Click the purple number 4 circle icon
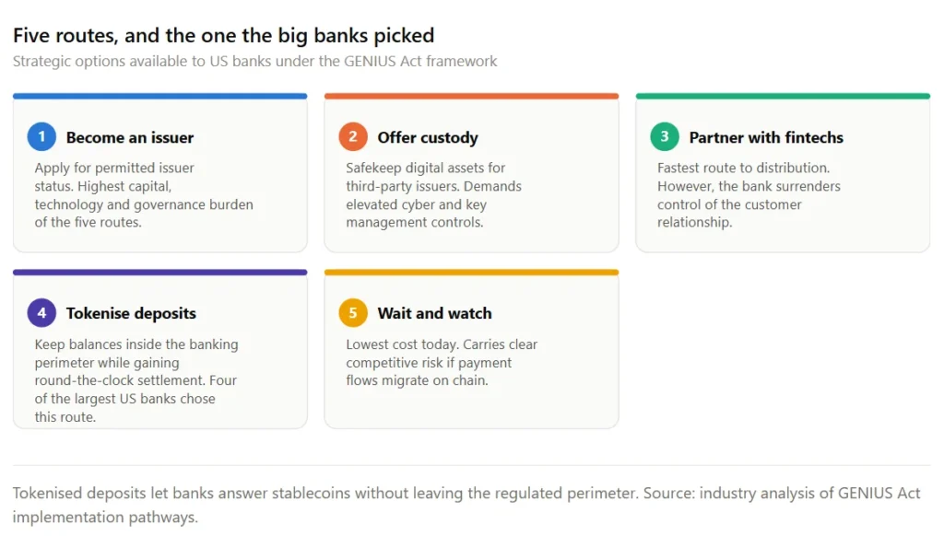Viewport: 944px width, 536px height. tap(41, 313)
